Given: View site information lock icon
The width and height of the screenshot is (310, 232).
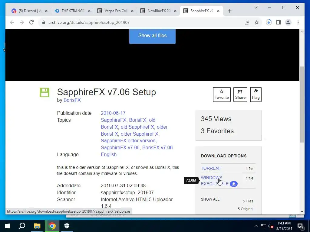Looking at the screenshot, I should [x=44, y=22].
